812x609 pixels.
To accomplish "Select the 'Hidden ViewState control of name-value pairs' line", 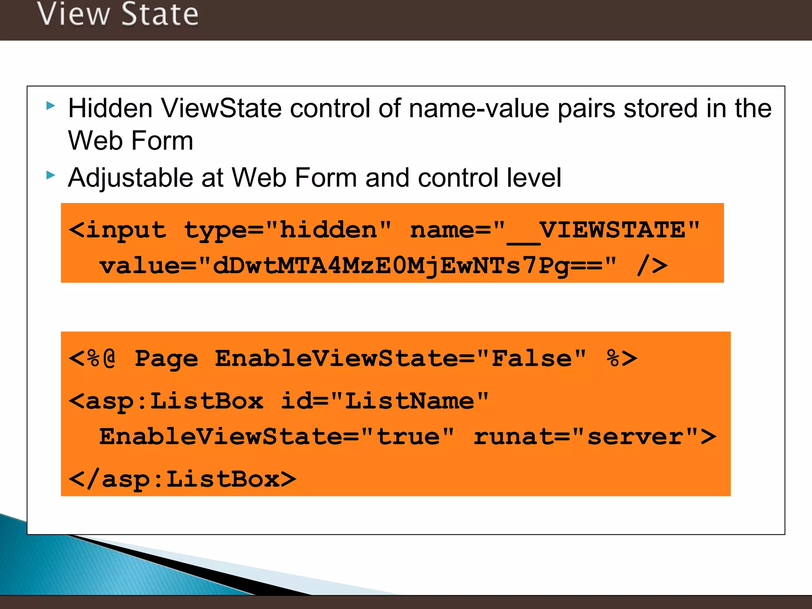I will click(x=420, y=108).
